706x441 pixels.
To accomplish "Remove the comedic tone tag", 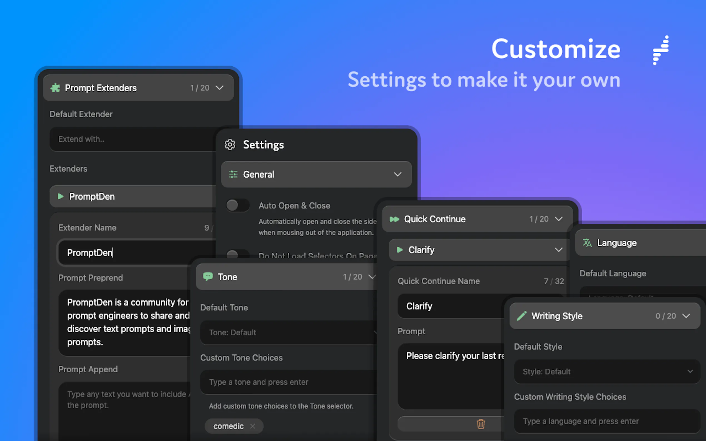I will point(253,426).
